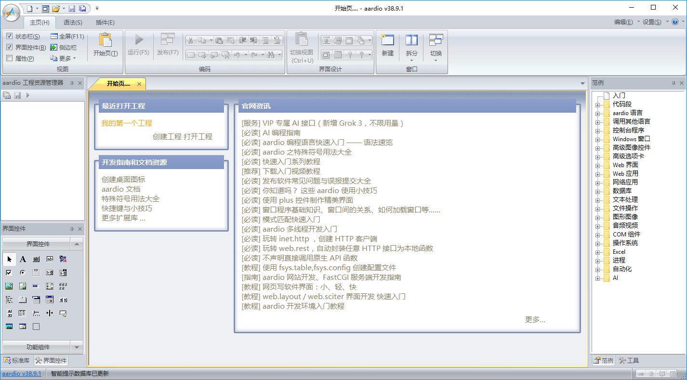Close the aardio 工程资源管理器 panel
The height and width of the screenshot is (380, 687).
pos(80,83)
